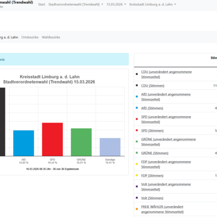Open the SPD (Stimmen) link
217x217 pixels.
152,131
